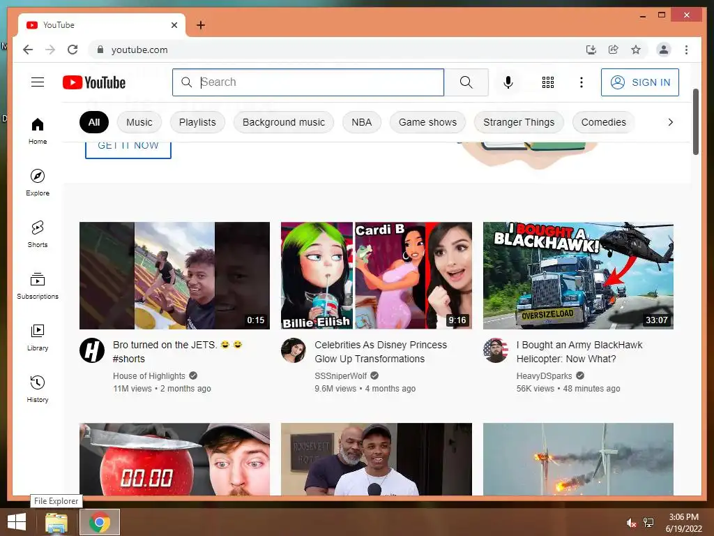This screenshot has height=536, width=714.
Task: Click the Install app icon in address bar
Action: 591,50
